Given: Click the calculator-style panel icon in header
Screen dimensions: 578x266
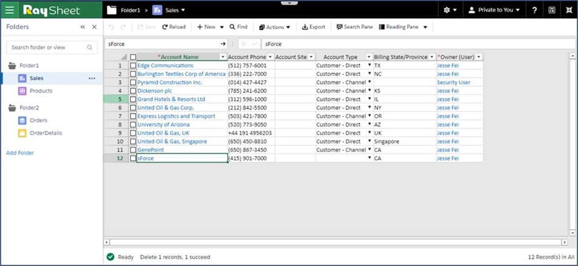Looking at the screenshot, I should (x=552, y=10).
